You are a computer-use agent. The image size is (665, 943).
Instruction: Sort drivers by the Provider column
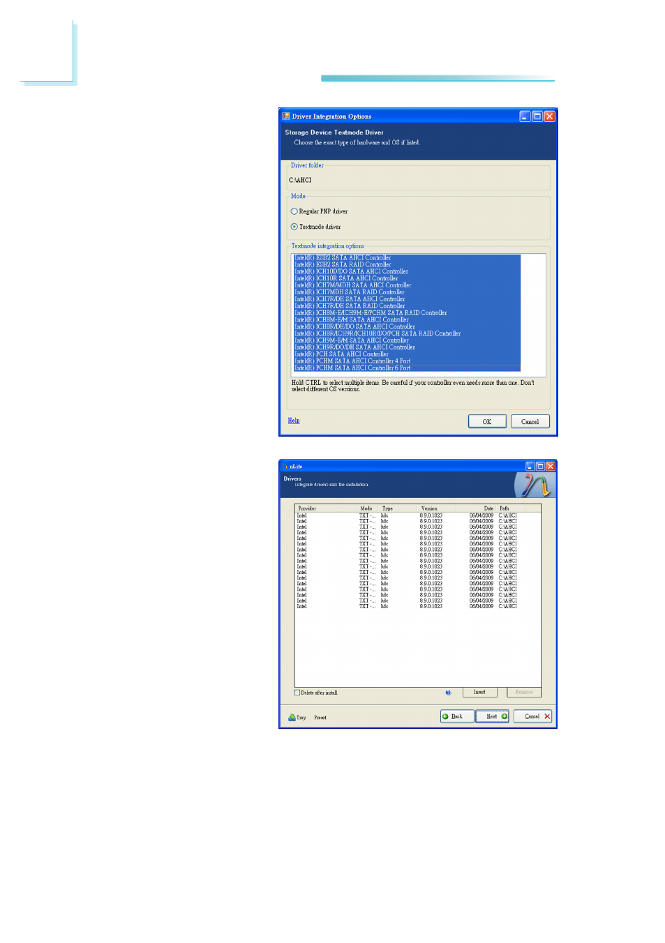[327, 508]
